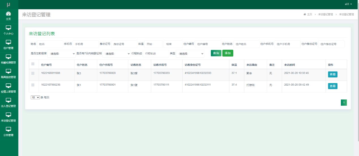
Task: Open the 是否注射疫苗 dropdown
Action: 61,54
